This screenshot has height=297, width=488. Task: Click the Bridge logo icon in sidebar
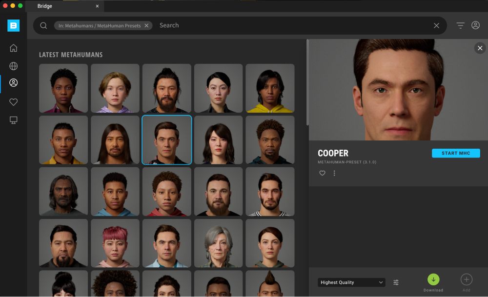click(x=14, y=26)
